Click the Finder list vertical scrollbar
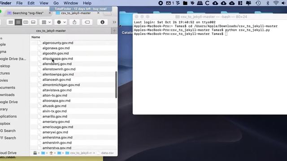Viewport: 287px width, 161px height. coord(116,85)
